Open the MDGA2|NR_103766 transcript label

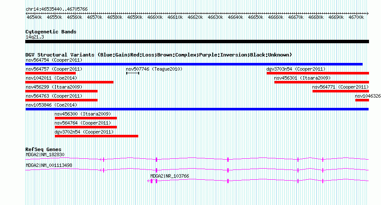pyautogui.click(x=170, y=176)
